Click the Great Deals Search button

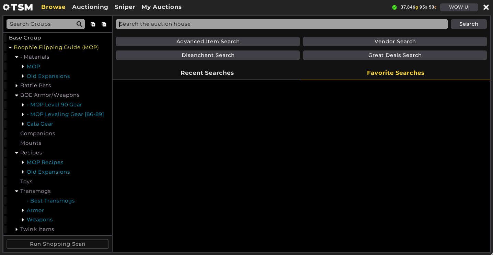pyautogui.click(x=395, y=55)
